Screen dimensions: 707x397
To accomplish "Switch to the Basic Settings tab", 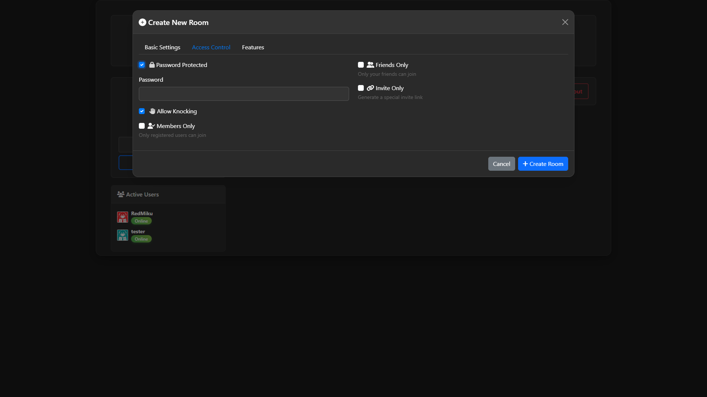I will [x=162, y=47].
